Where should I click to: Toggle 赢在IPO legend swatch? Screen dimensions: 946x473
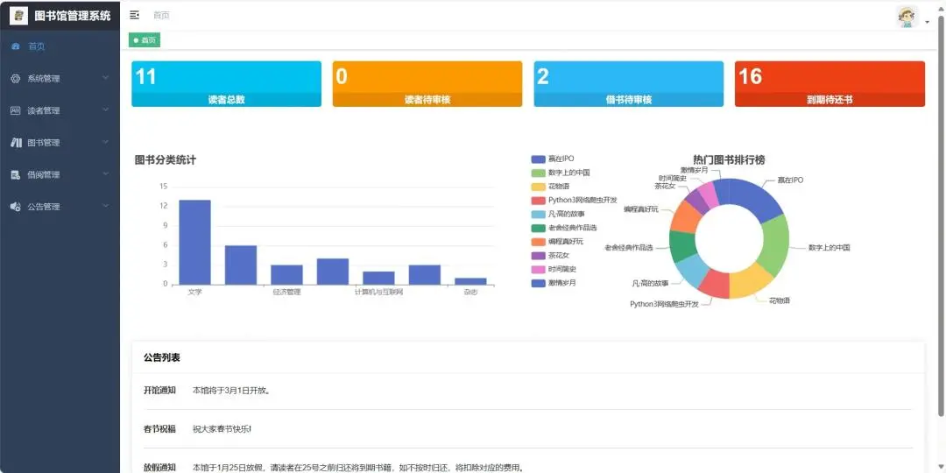tap(538, 159)
